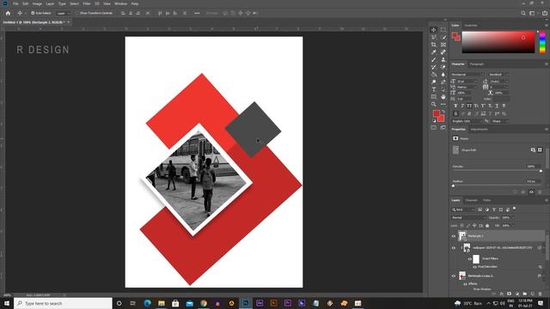
Task: Open Photoshop search magnifier icon
Action: tap(523, 13)
